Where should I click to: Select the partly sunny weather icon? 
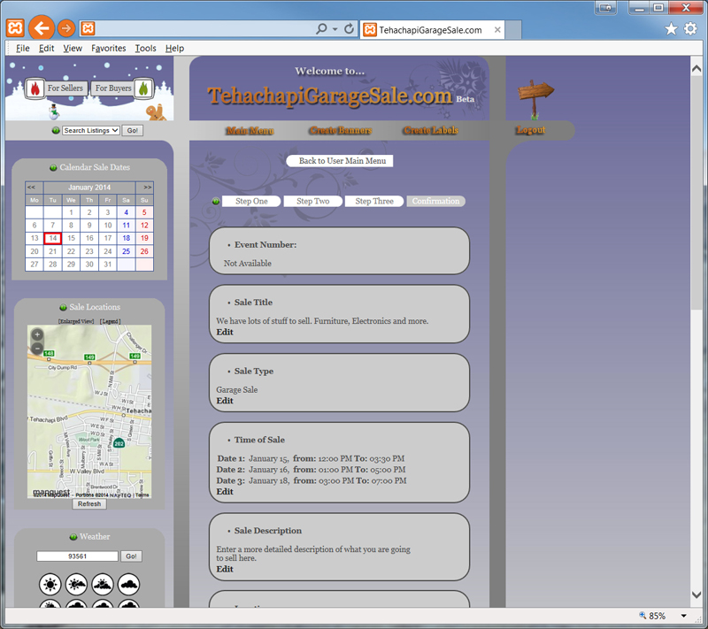(76, 585)
